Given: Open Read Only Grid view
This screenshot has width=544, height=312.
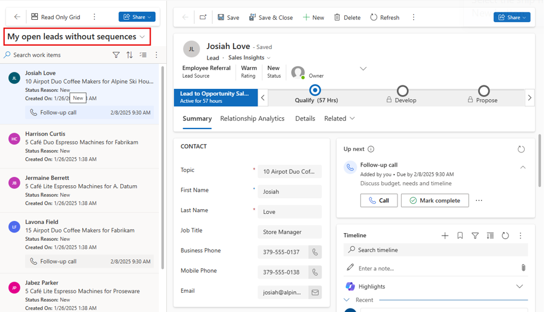Looking at the screenshot, I should point(56,17).
